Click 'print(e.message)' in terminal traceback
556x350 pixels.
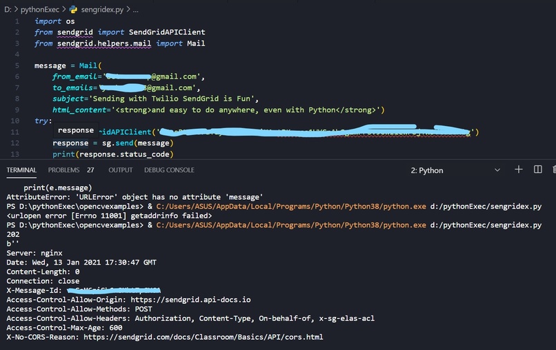point(58,188)
